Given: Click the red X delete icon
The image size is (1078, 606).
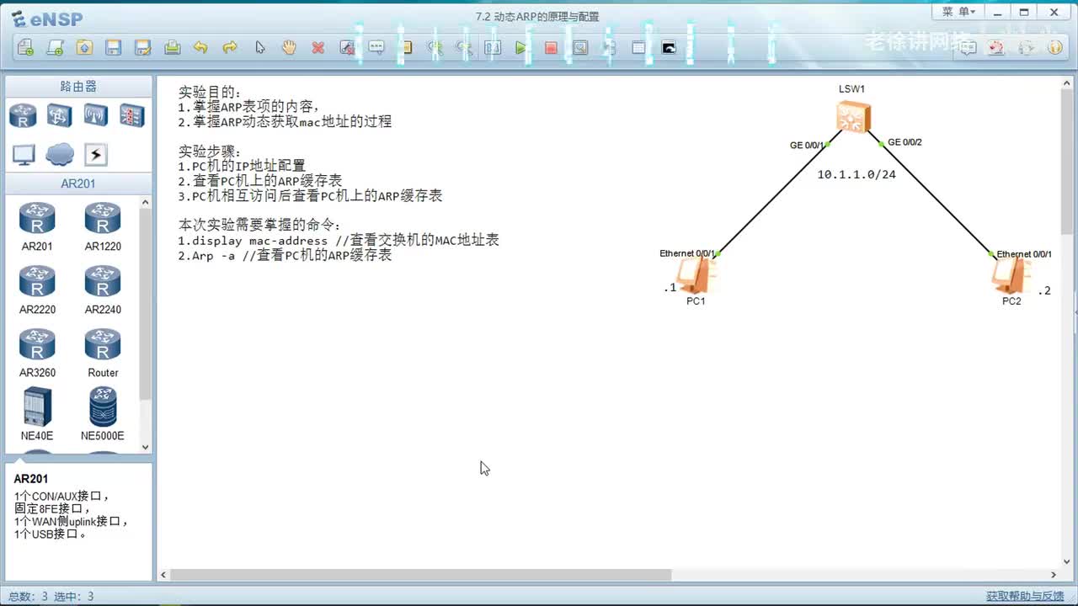Looking at the screenshot, I should tap(318, 48).
